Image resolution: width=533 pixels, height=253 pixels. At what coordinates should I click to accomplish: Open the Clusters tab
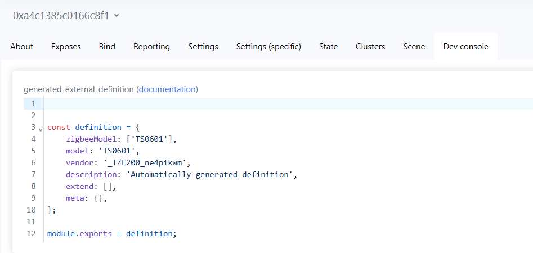370,47
